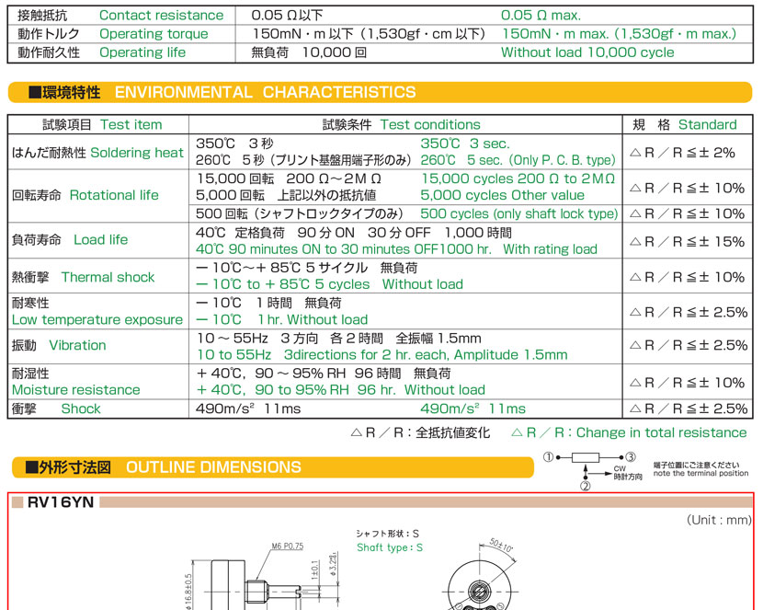763x610 pixels.
Task: Select '−10℃ to +85℃ 5 cycles Without load'
Action: point(329,284)
